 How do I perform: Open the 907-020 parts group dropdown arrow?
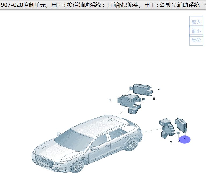(x=203, y=5)
